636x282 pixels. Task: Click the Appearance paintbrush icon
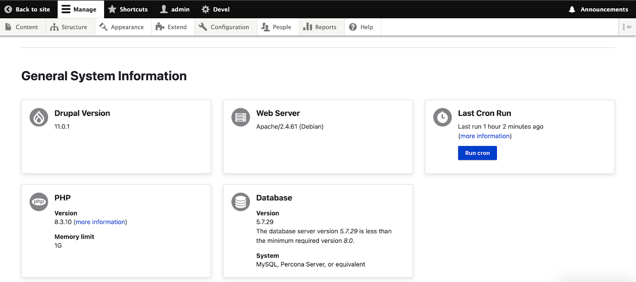(103, 27)
